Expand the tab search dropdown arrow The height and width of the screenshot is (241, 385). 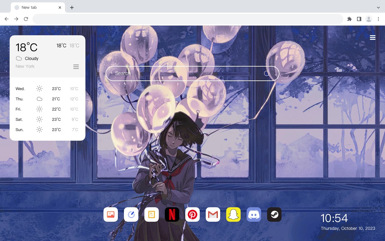(x=378, y=8)
